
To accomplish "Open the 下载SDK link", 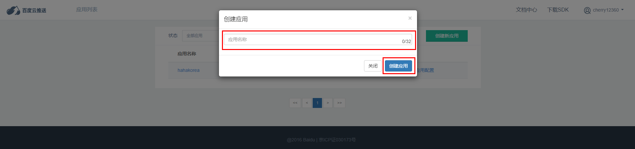I will [x=558, y=10].
